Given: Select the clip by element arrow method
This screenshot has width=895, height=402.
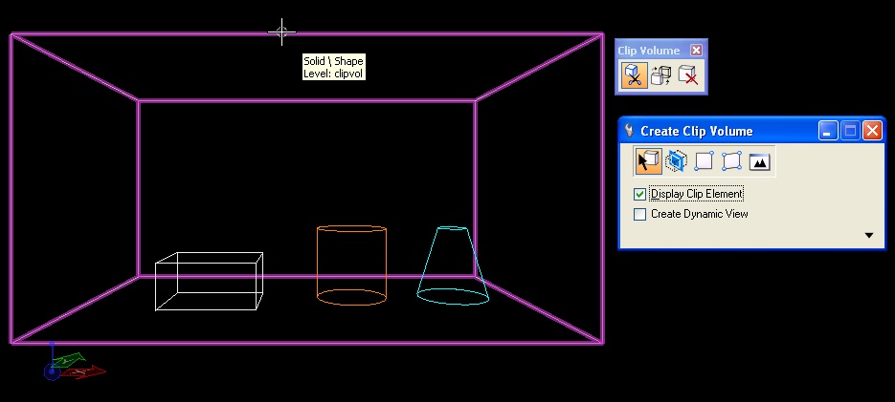Looking at the screenshot, I should point(648,161).
